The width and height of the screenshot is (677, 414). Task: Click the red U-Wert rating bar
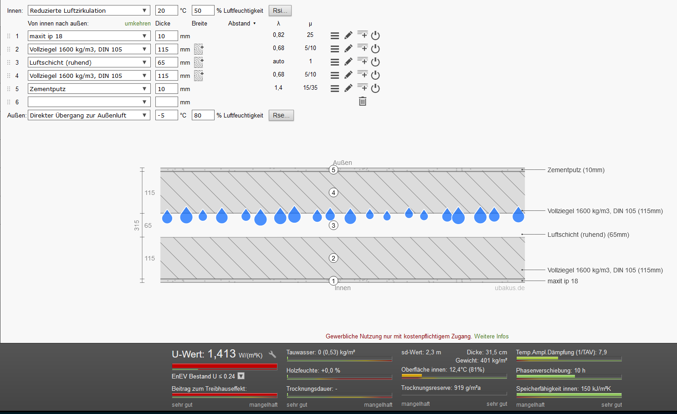(224, 366)
